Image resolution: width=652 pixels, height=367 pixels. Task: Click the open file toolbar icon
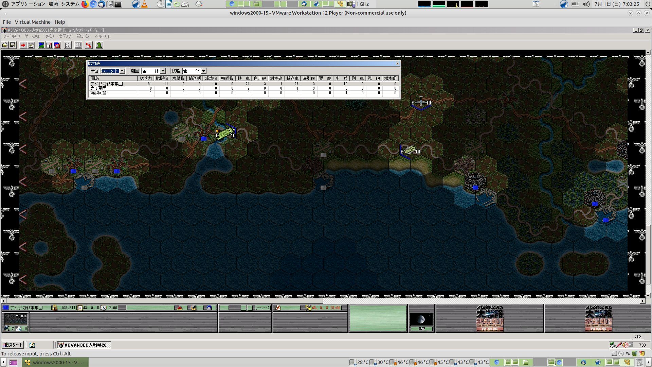point(5,45)
